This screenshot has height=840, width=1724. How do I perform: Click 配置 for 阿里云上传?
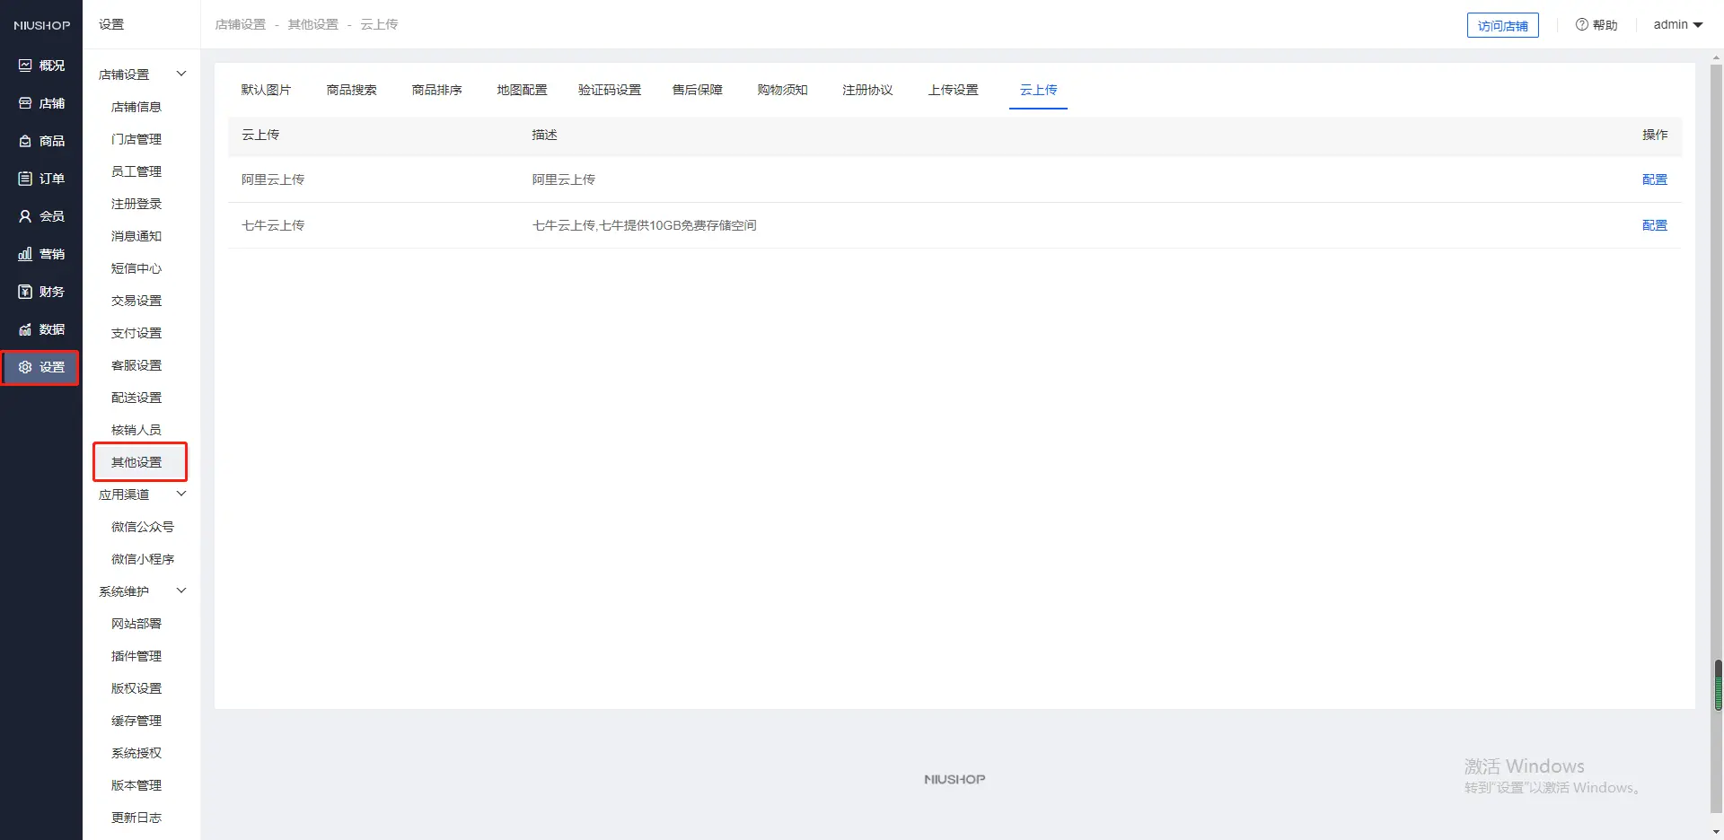click(1654, 179)
